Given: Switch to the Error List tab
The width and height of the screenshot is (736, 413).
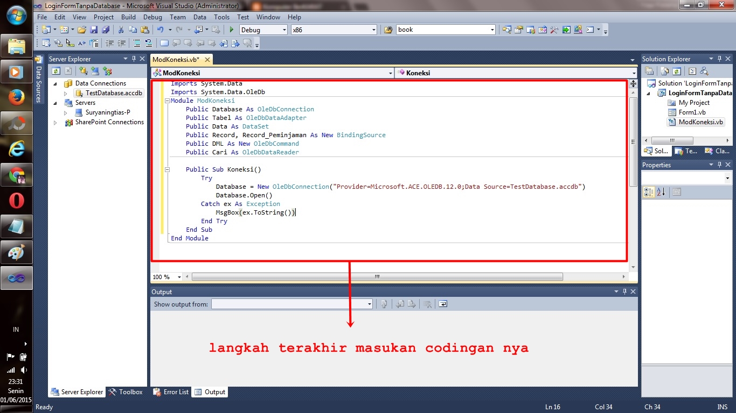Looking at the screenshot, I should (170, 392).
